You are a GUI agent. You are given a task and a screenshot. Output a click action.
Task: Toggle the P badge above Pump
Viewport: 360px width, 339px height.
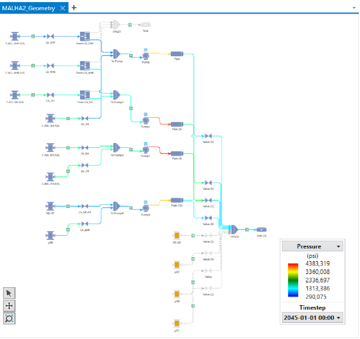tap(145, 50)
